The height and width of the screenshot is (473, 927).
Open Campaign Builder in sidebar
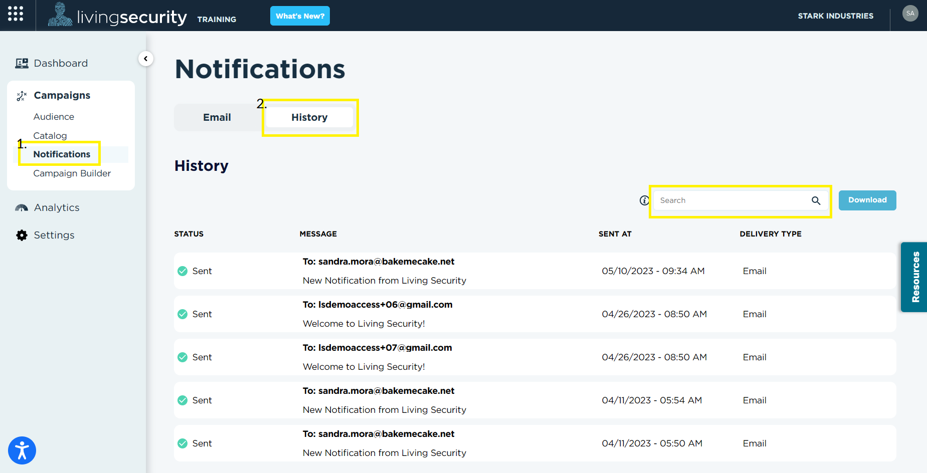(72, 173)
